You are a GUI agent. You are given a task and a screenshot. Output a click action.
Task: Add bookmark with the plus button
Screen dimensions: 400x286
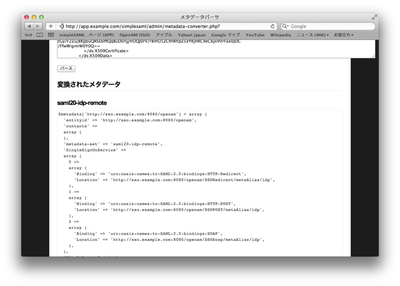[50, 26]
